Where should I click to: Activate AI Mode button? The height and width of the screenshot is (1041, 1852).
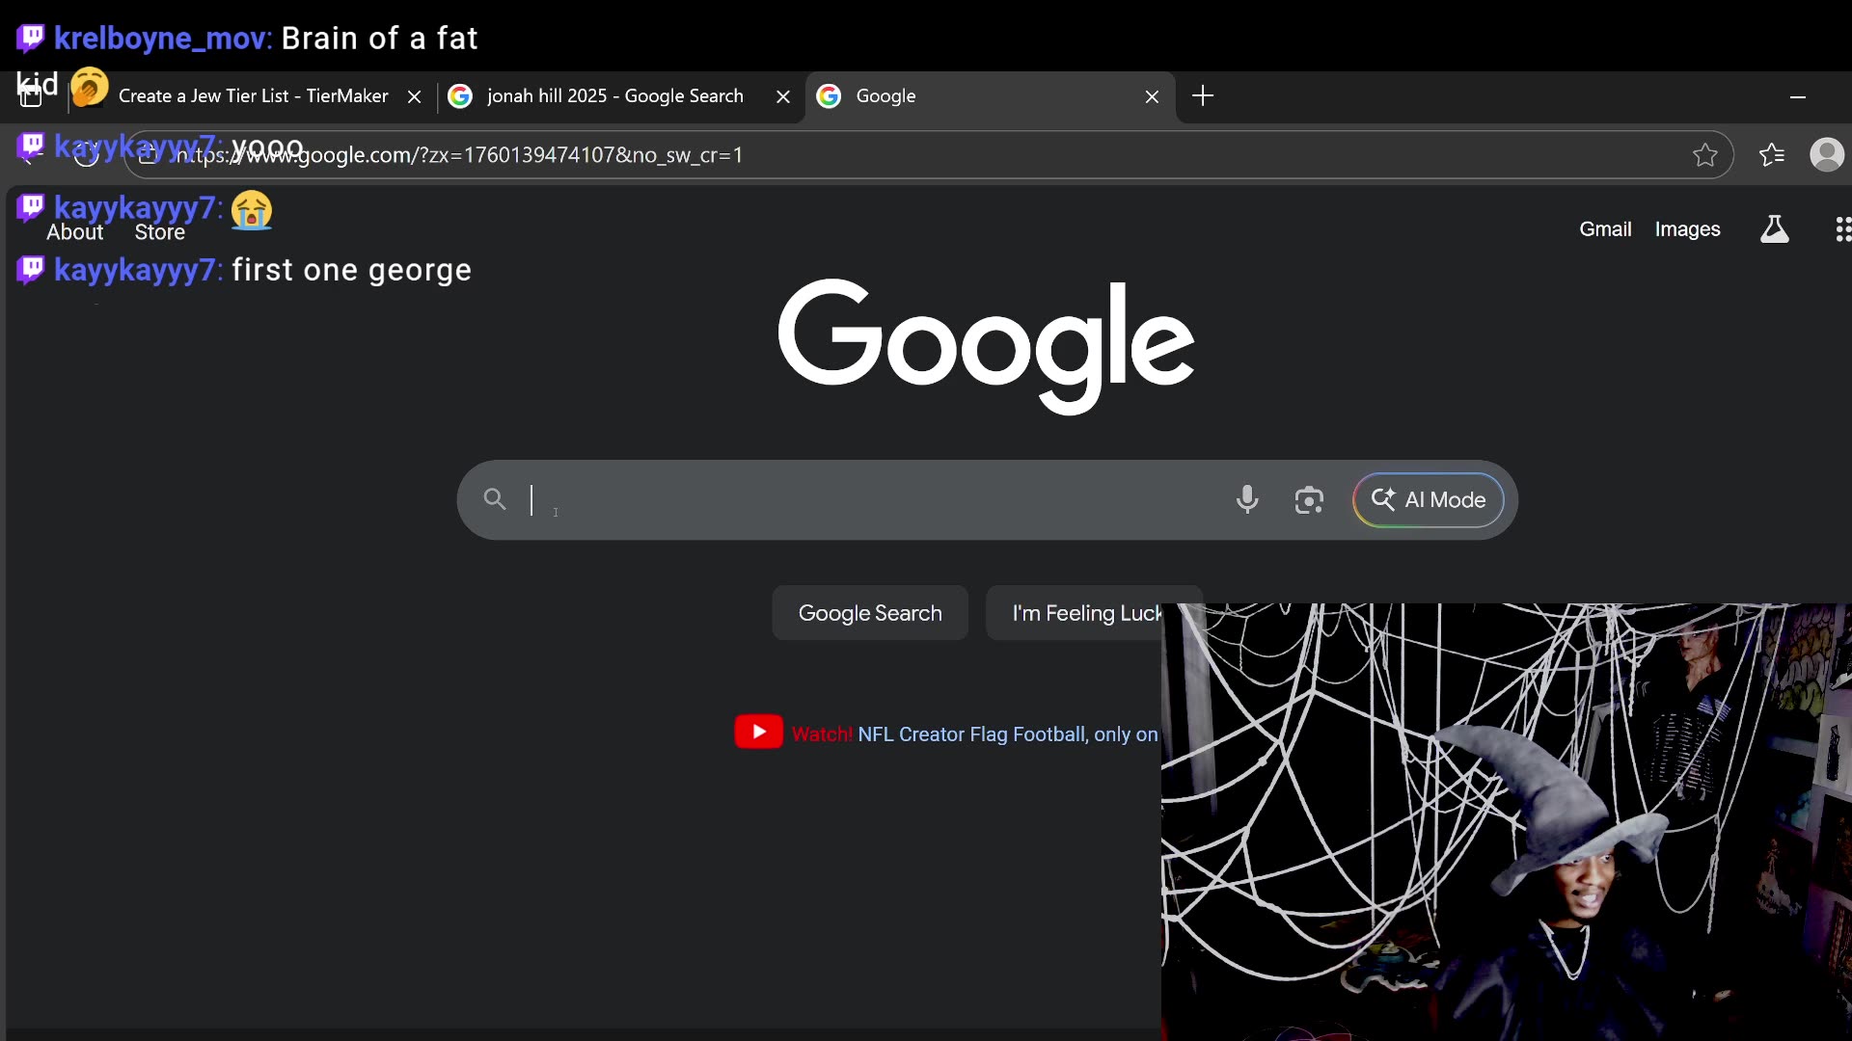pos(1428,499)
